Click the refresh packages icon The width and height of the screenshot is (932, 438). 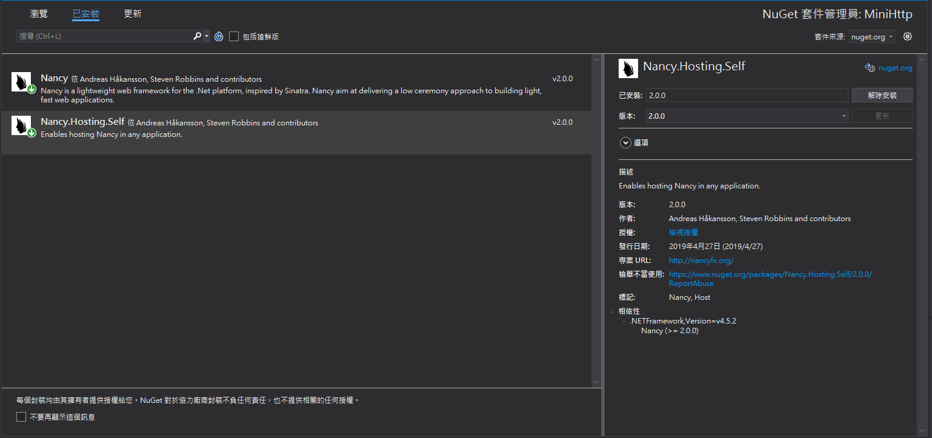tap(218, 36)
